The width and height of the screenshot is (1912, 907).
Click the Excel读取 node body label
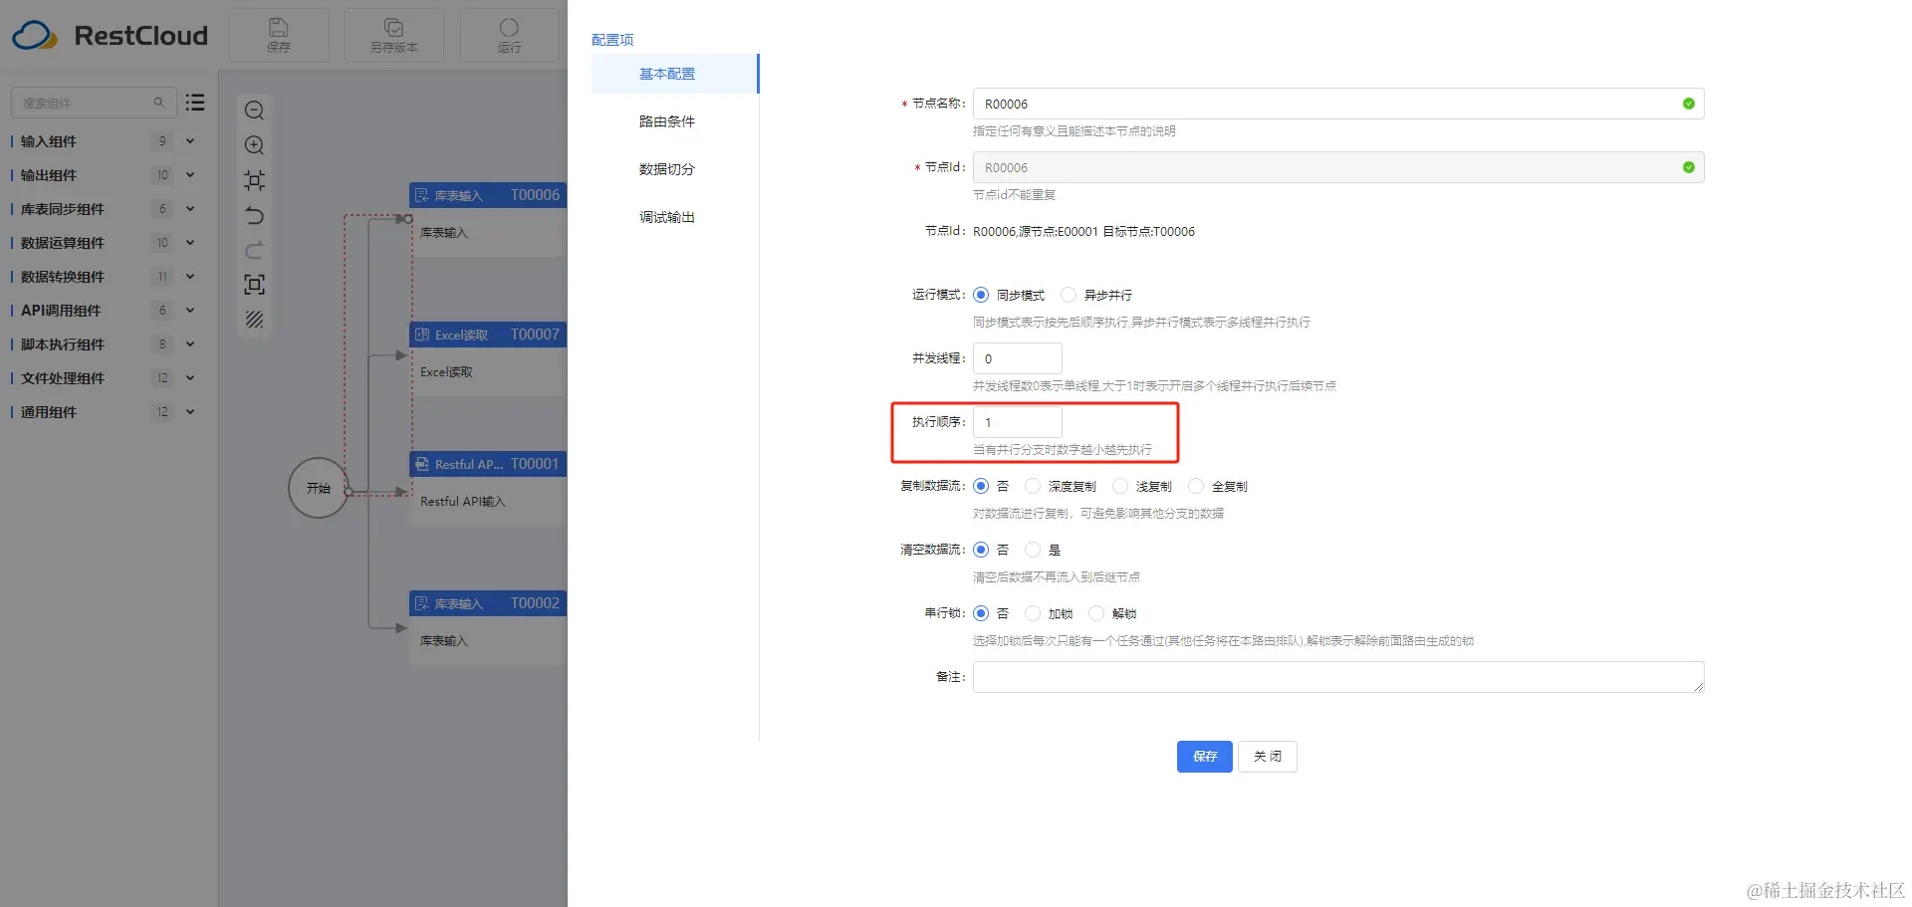coord(446,372)
